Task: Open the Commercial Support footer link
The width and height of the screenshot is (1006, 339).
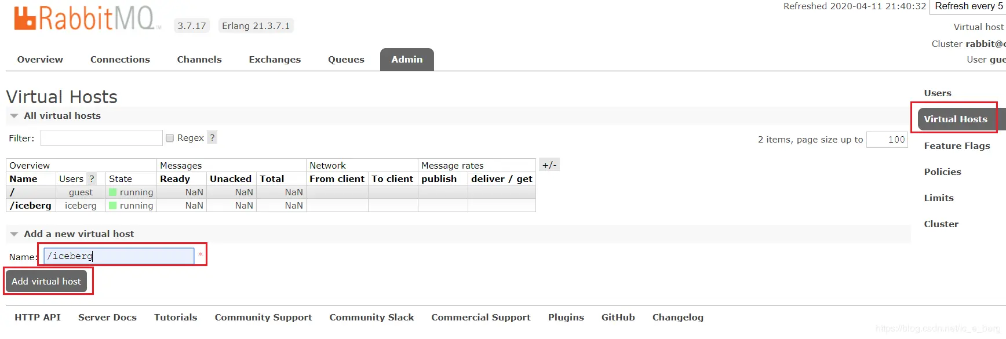Action: [481, 318]
